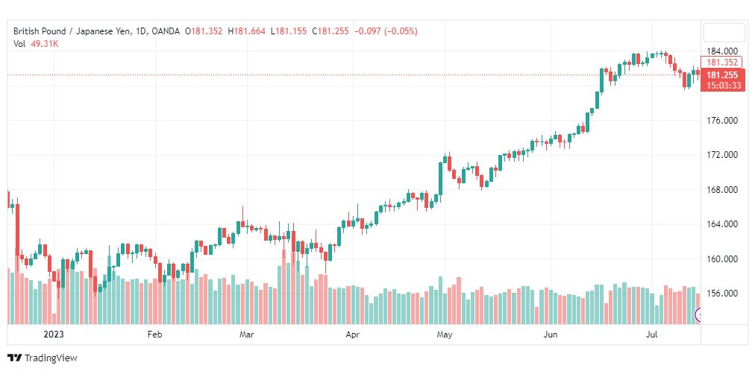
Task: Click the TradingView logo icon
Action: coord(15,358)
